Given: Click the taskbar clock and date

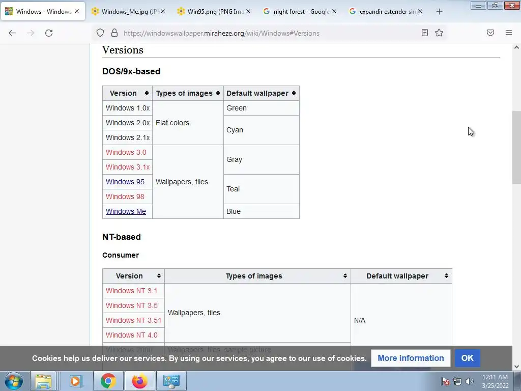Looking at the screenshot, I should point(495,381).
